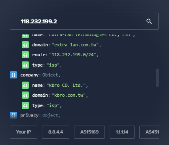Click the string icon beside kbro.com.tw domain
The width and height of the screenshot is (169, 145).
click(25, 95)
